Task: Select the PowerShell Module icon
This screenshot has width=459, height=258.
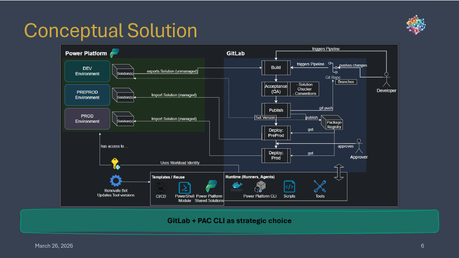Action: coord(185,187)
